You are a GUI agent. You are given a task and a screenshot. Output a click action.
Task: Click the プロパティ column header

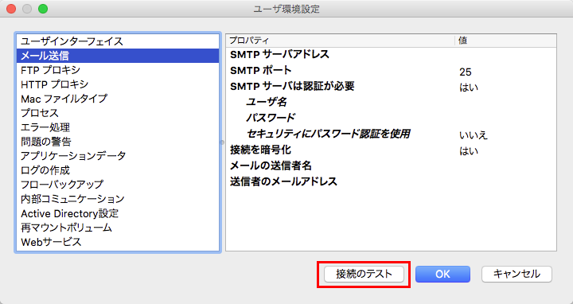tap(341, 41)
